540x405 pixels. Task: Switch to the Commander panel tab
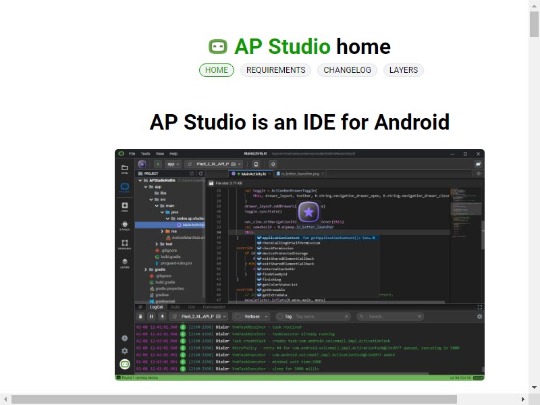tap(214, 307)
